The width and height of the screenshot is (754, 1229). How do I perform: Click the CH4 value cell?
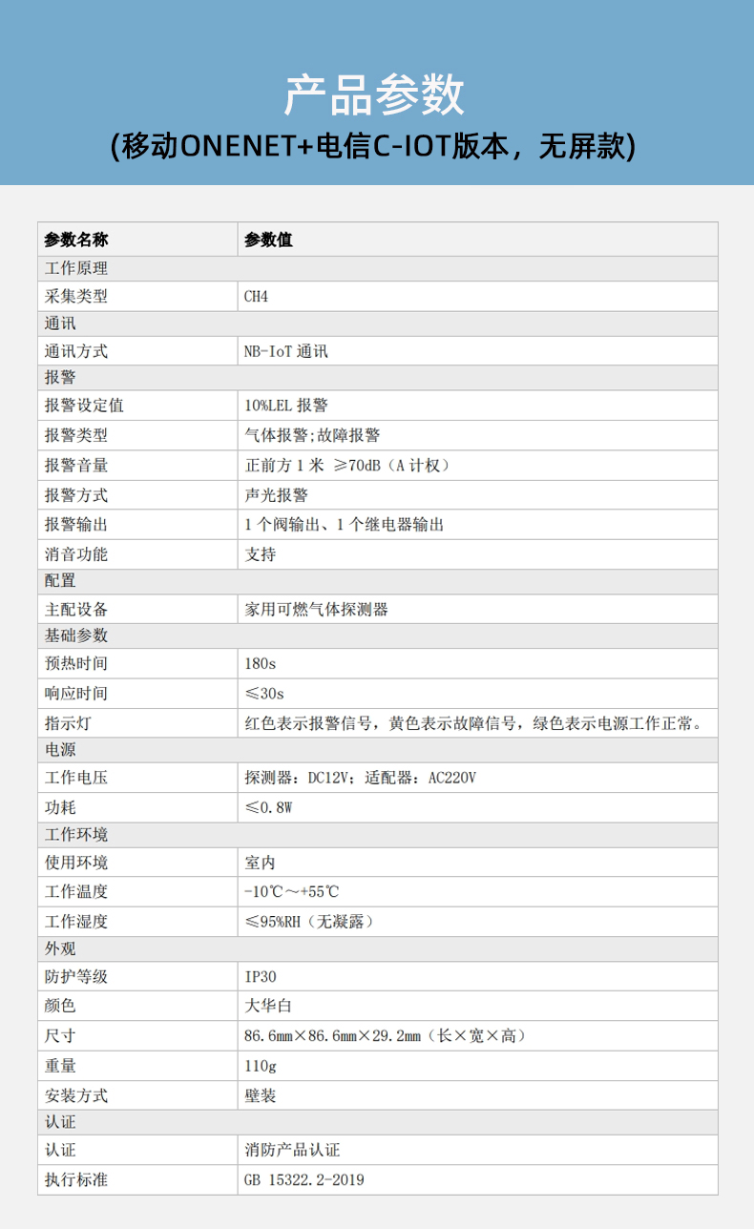[477, 296]
